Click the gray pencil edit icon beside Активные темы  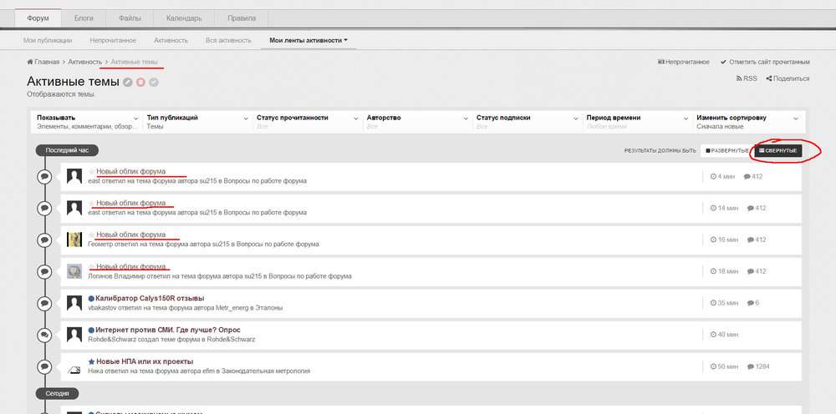(x=128, y=82)
